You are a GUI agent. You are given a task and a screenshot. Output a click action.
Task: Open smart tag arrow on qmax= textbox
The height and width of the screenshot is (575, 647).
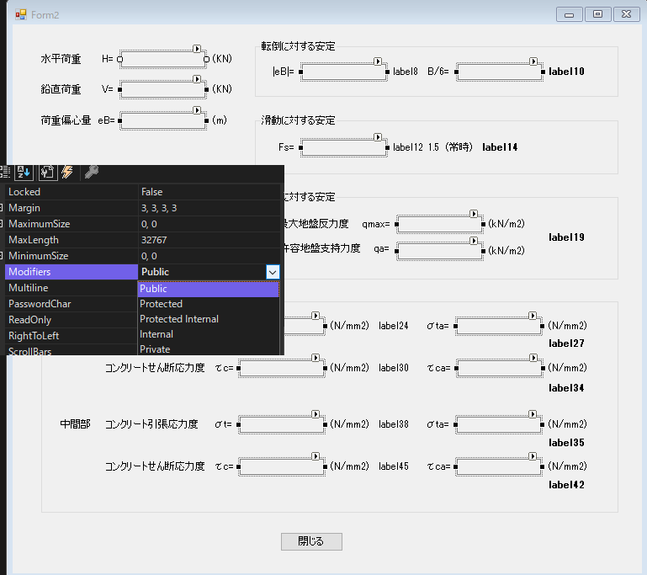click(474, 213)
